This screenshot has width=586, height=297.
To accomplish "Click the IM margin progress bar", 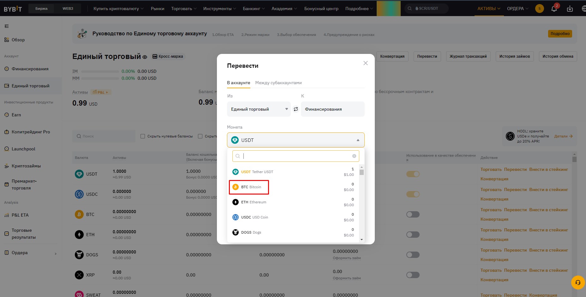I will (100, 72).
